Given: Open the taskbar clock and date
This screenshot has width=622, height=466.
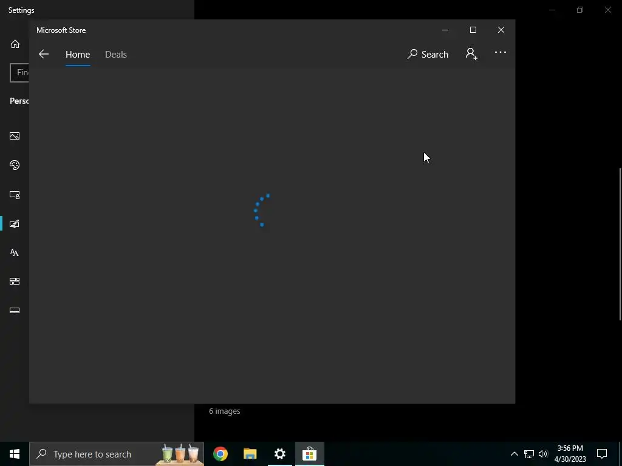Looking at the screenshot, I should [570, 454].
